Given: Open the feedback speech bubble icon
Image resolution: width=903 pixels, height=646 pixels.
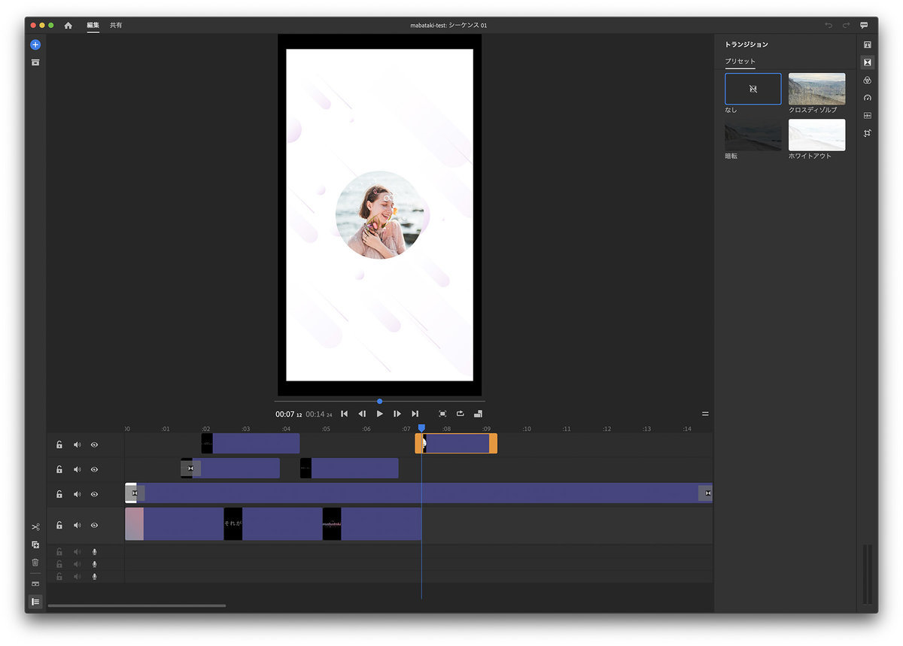Looking at the screenshot, I should click(x=865, y=26).
